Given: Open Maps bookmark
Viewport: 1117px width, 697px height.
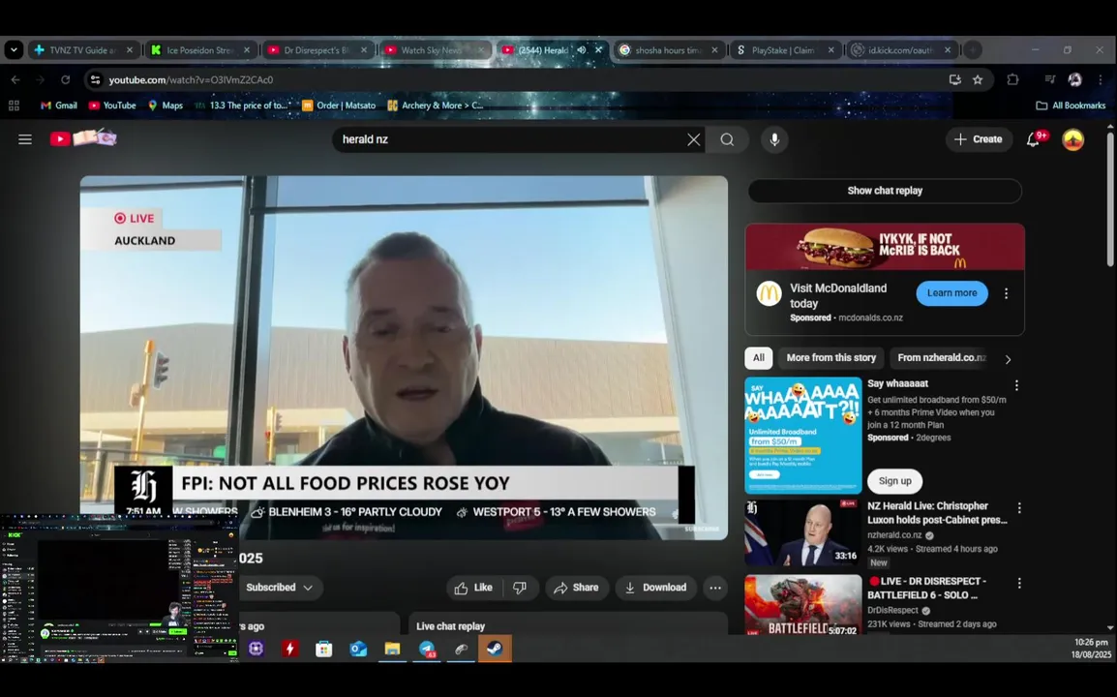Looking at the screenshot, I should tap(166, 106).
